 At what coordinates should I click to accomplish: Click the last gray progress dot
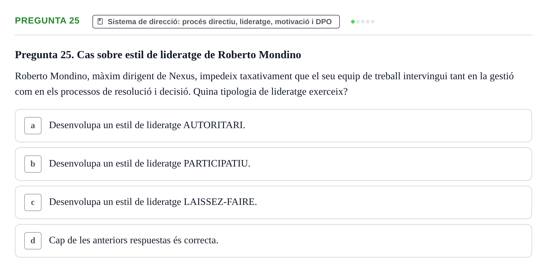373,22
